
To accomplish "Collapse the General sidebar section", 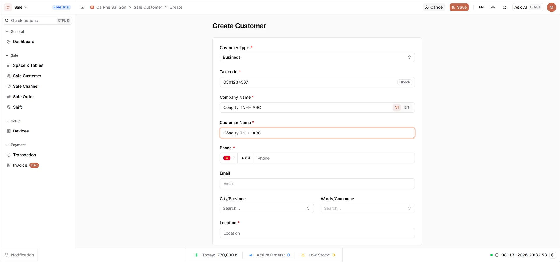I will [x=15, y=32].
